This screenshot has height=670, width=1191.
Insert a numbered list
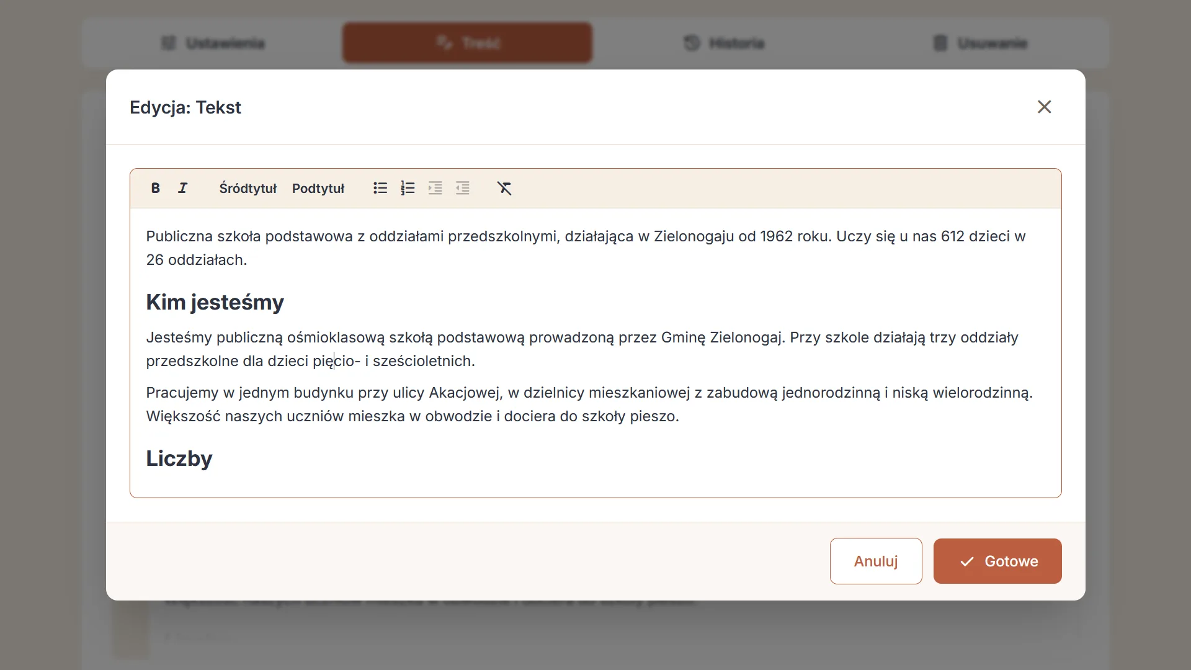click(408, 188)
